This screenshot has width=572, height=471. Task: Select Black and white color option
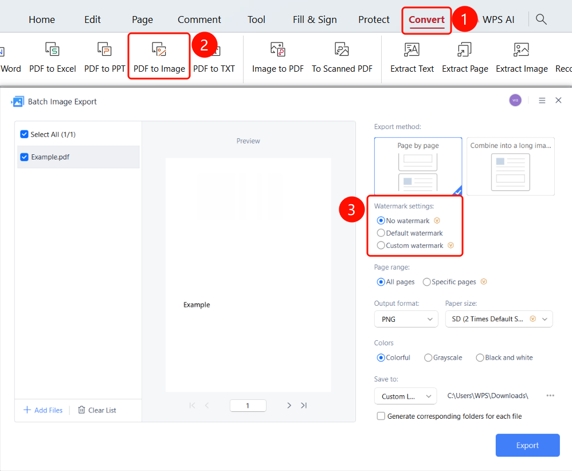click(480, 357)
